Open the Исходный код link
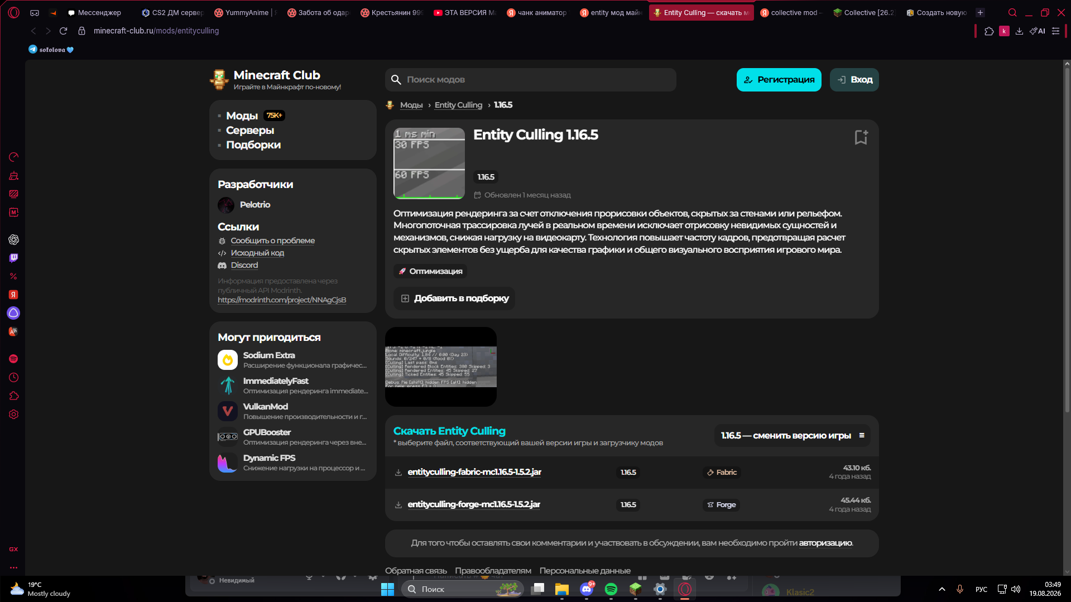Screen dimensions: 1071x602 coord(257,253)
